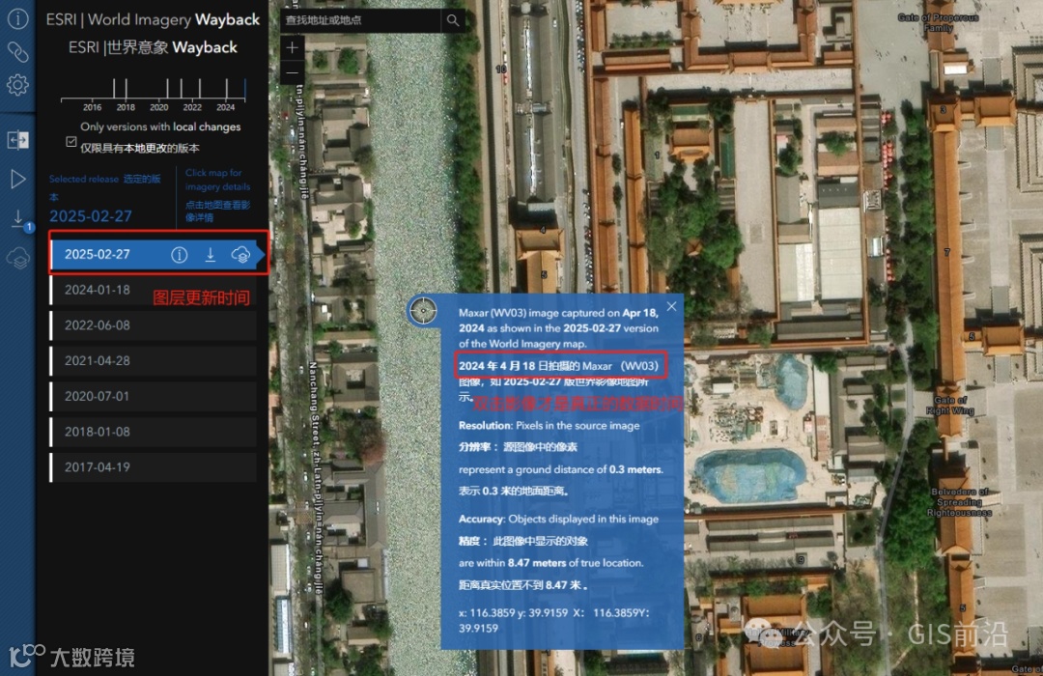Zoom out with the minus button
Viewport: 1043px width, 676px height.
(x=292, y=72)
